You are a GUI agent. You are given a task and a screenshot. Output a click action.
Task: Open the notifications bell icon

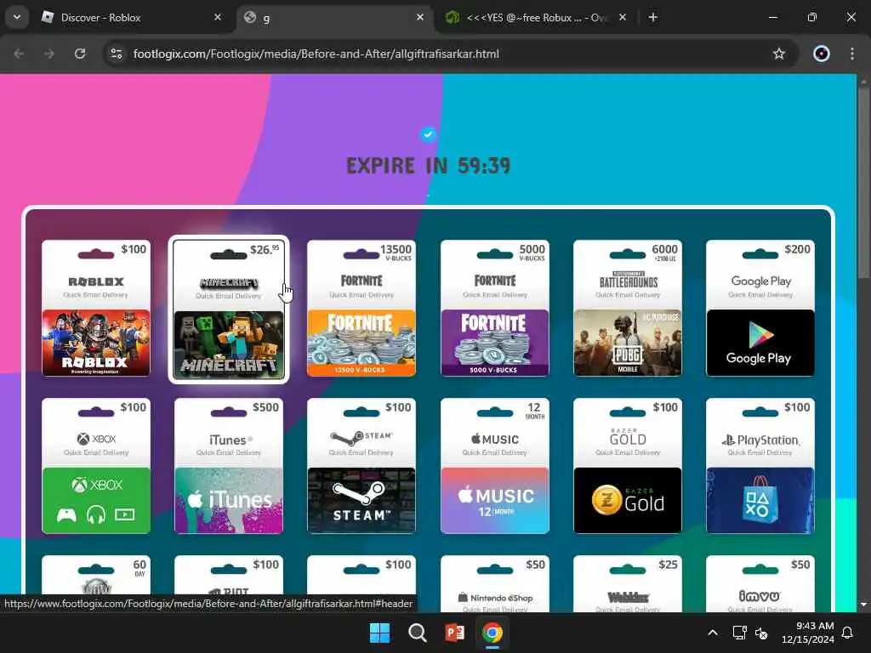(847, 633)
